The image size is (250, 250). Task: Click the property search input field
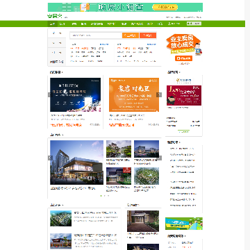click(x=96, y=35)
